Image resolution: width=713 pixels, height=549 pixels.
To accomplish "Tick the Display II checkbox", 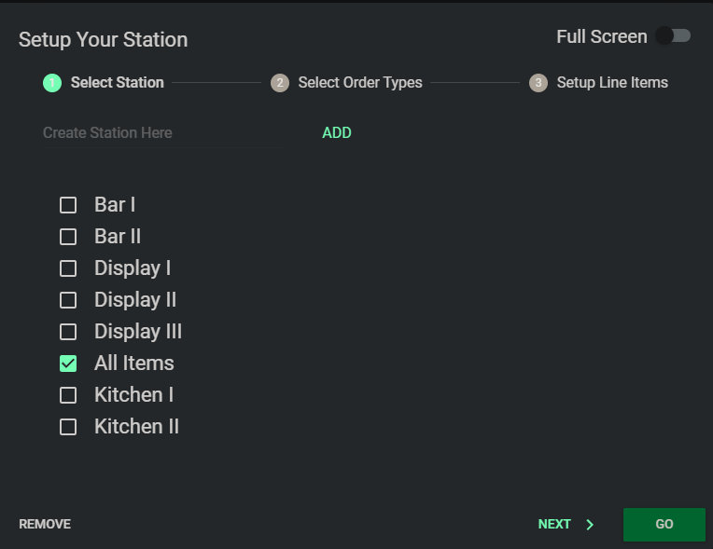I will coord(68,300).
